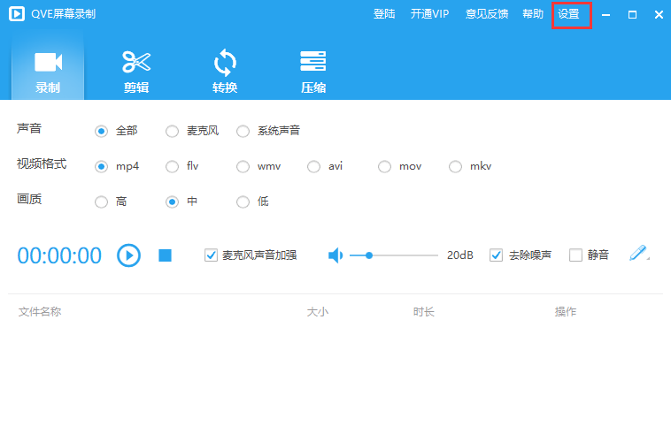Set picture quality to 高
This screenshot has width=671, height=426.
tap(102, 202)
